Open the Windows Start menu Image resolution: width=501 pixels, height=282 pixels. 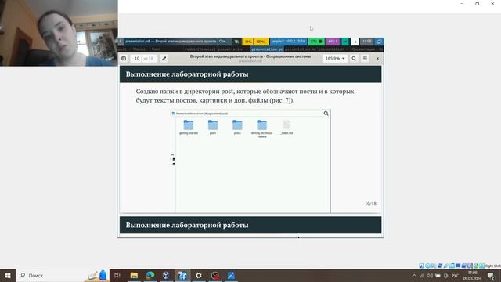pyautogui.click(x=8, y=275)
